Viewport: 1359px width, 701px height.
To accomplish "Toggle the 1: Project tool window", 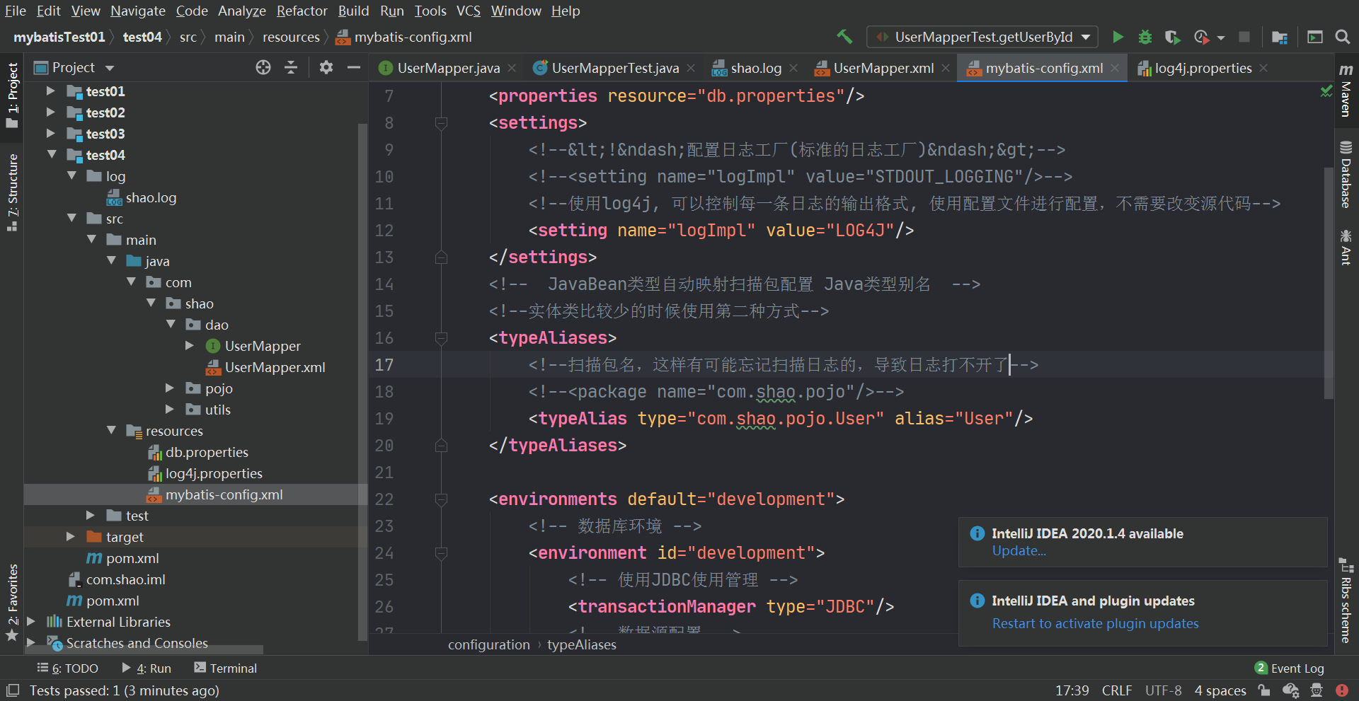I will (x=12, y=95).
